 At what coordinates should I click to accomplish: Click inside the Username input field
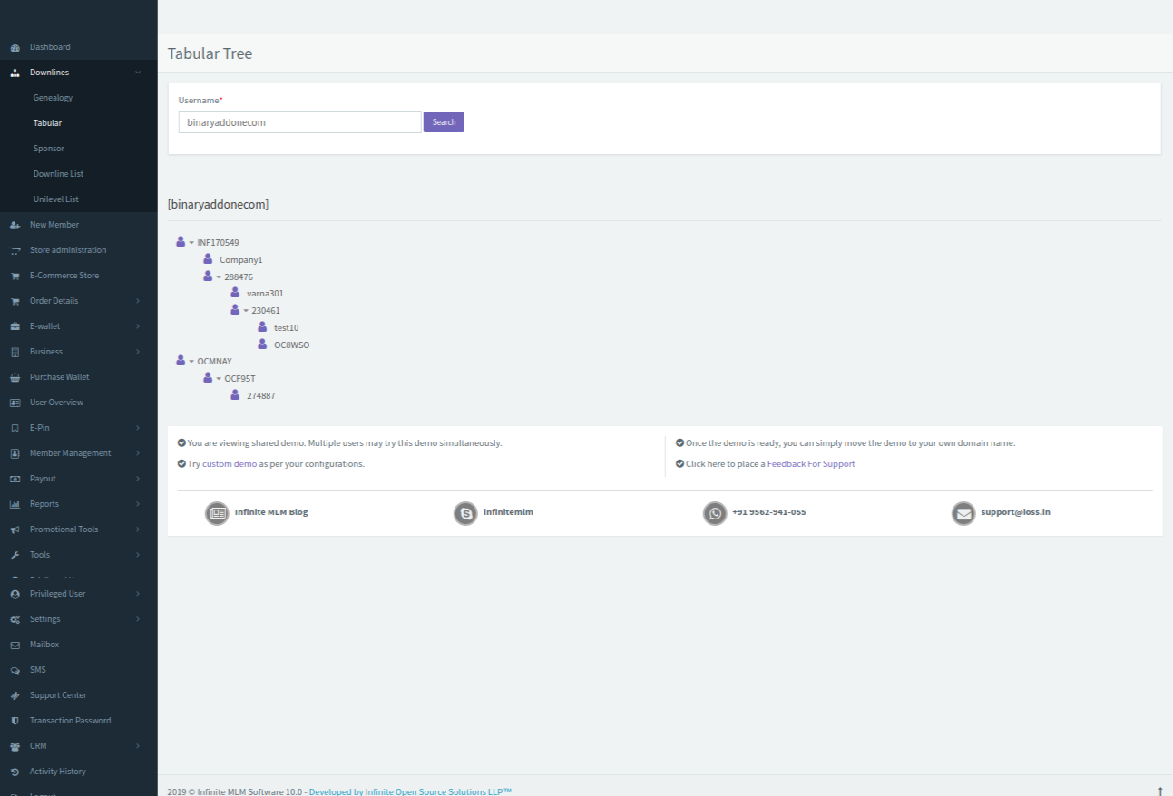[299, 121]
